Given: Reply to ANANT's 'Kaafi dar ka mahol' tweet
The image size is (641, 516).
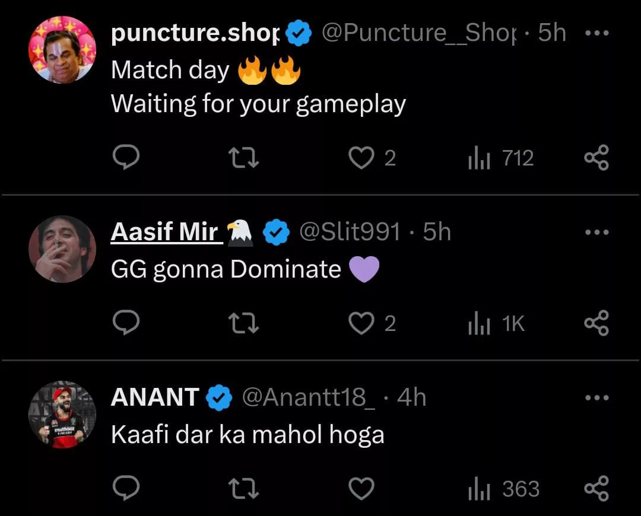Looking at the screenshot, I should [126, 489].
